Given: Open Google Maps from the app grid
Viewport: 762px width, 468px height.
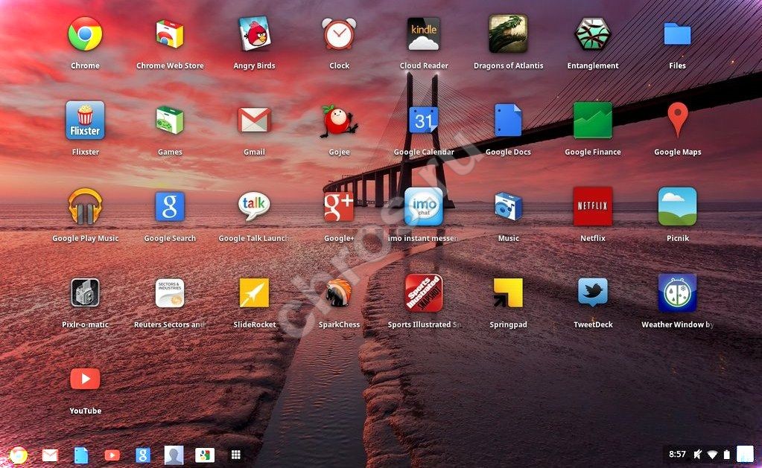Looking at the screenshot, I should pos(677,121).
